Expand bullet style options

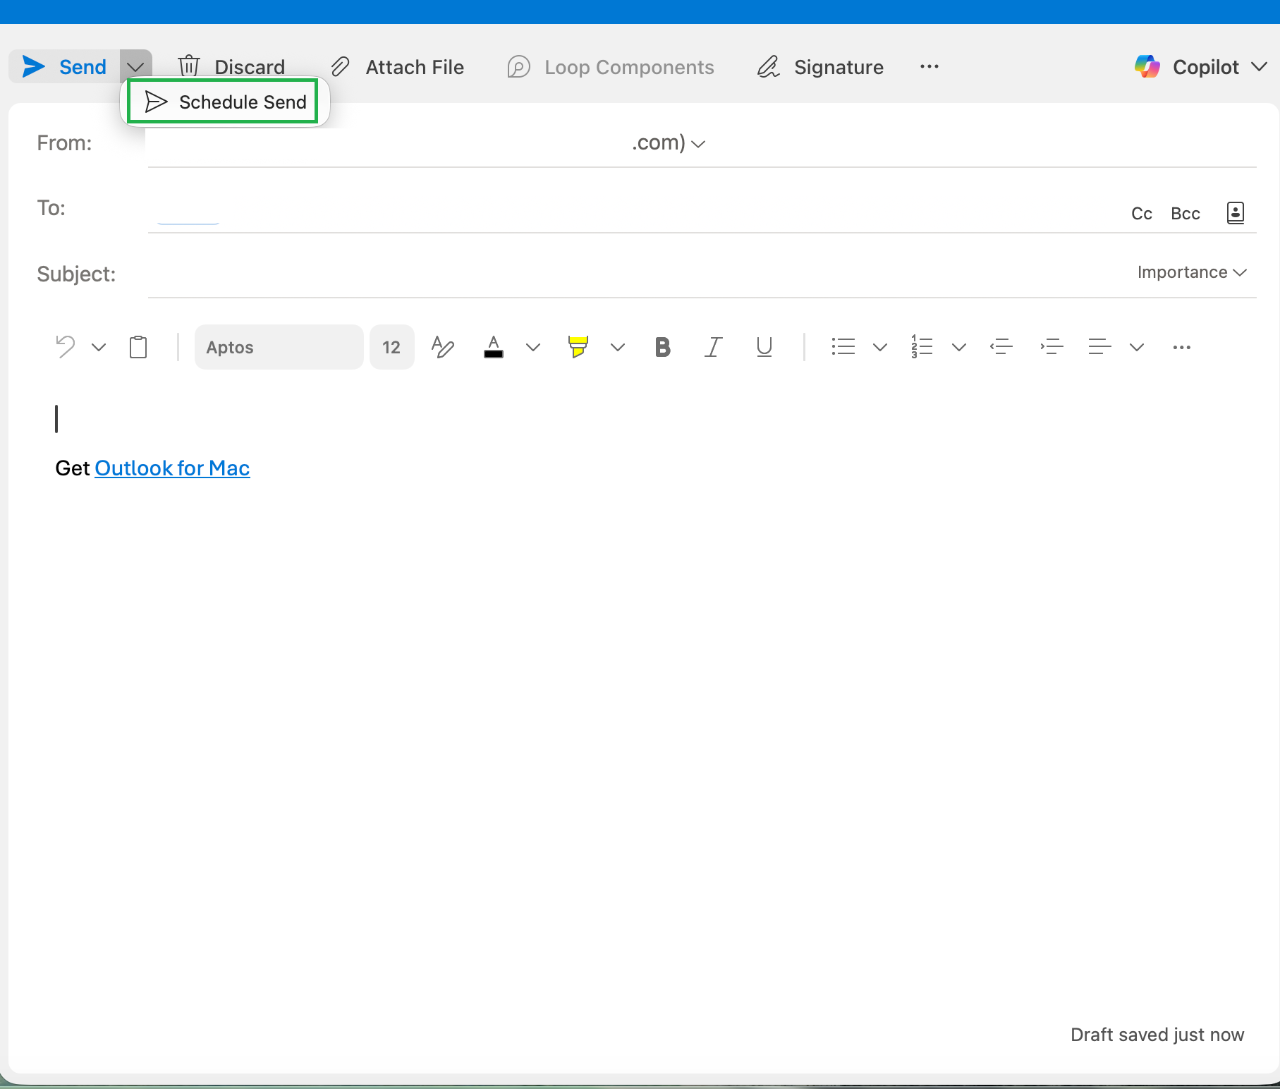[880, 347]
